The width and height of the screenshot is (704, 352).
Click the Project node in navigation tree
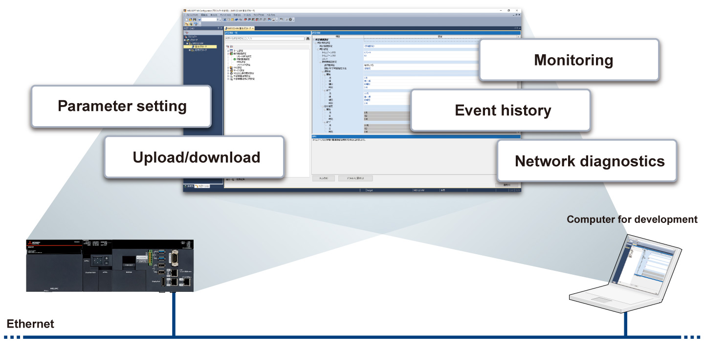pyautogui.click(x=192, y=37)
